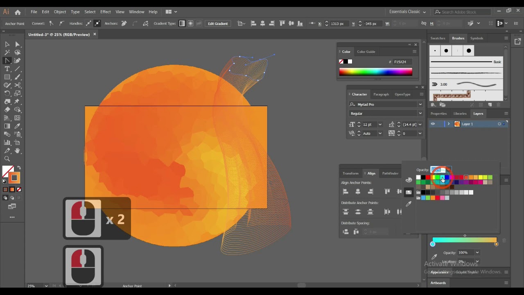Enable linear gradient type
Image resolution: width=524 pixels, height=295 pixels.
point(182,23)
